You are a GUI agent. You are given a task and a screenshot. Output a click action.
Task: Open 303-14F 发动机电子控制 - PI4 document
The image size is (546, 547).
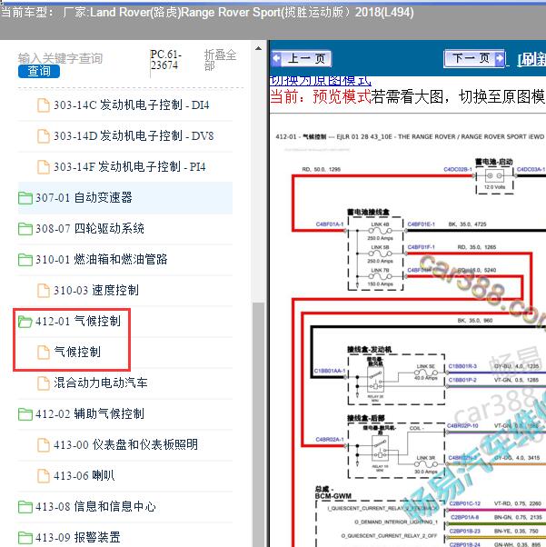pos(129,167)
